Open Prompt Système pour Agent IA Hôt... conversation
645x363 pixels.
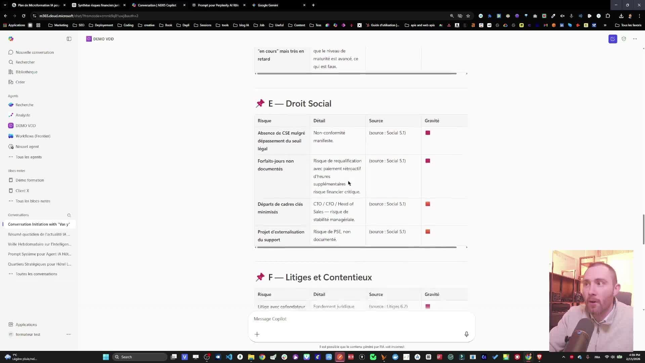click(40, 254)
